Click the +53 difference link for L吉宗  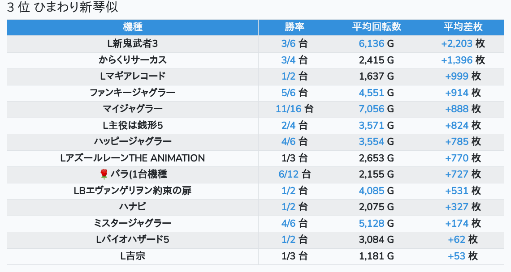click(x=457, y=256)
